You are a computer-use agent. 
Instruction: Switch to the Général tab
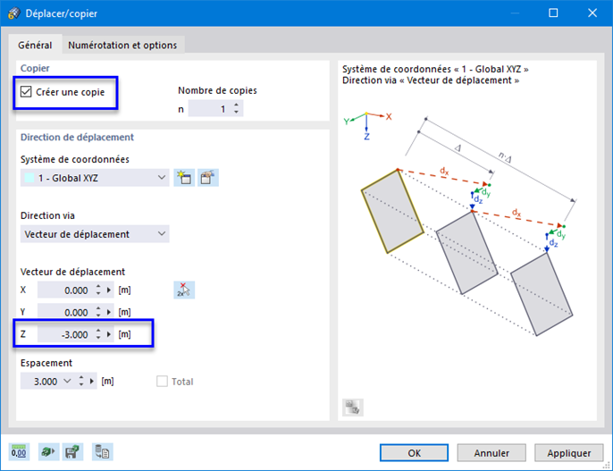(35, 45)
